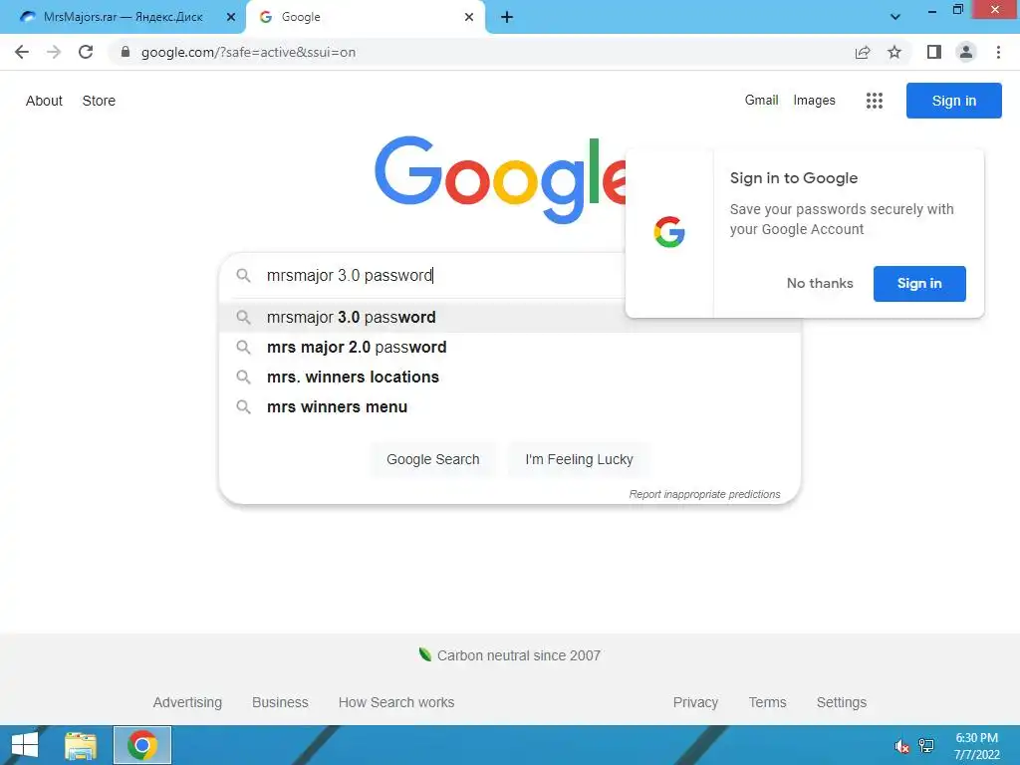Click the Google G logo in popup
The height and width of the screenshot is (765, 1020).
coord(669,232)
